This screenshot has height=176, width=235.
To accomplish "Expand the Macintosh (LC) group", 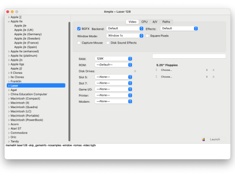I will 9,111.
